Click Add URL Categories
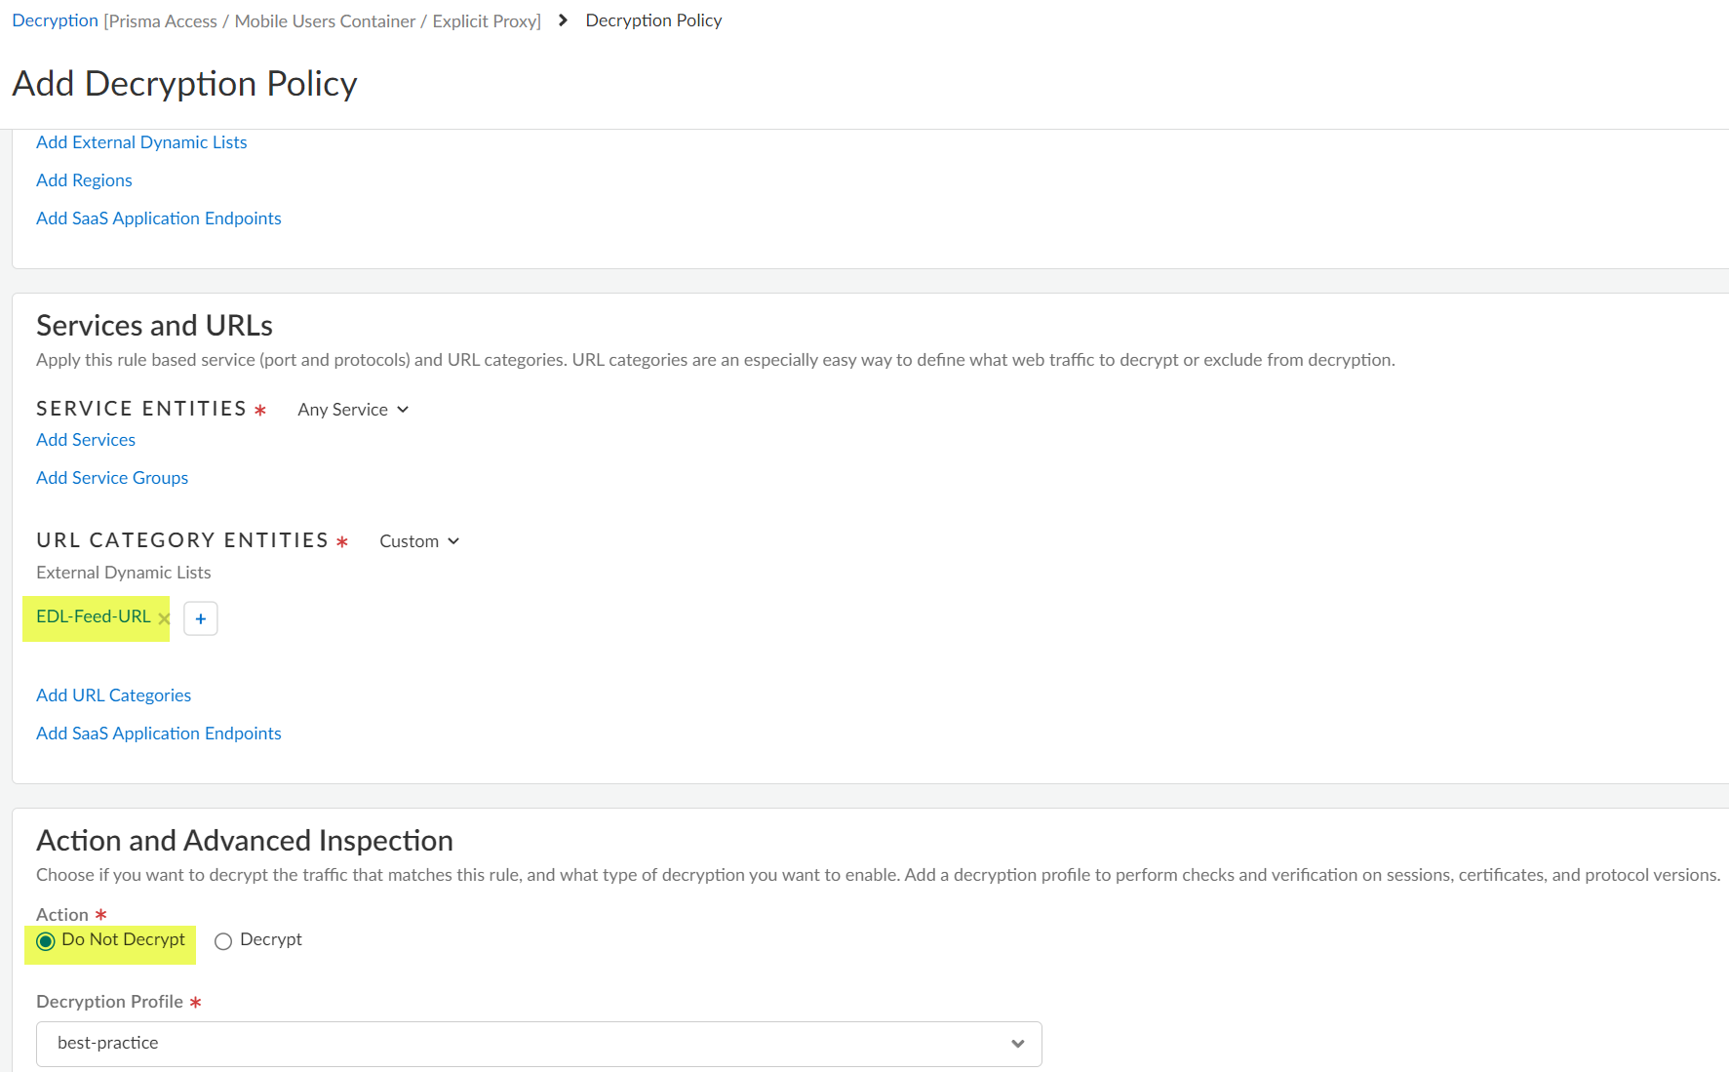The height and width of the screenshot is (1072, 1729). [113, 695]
